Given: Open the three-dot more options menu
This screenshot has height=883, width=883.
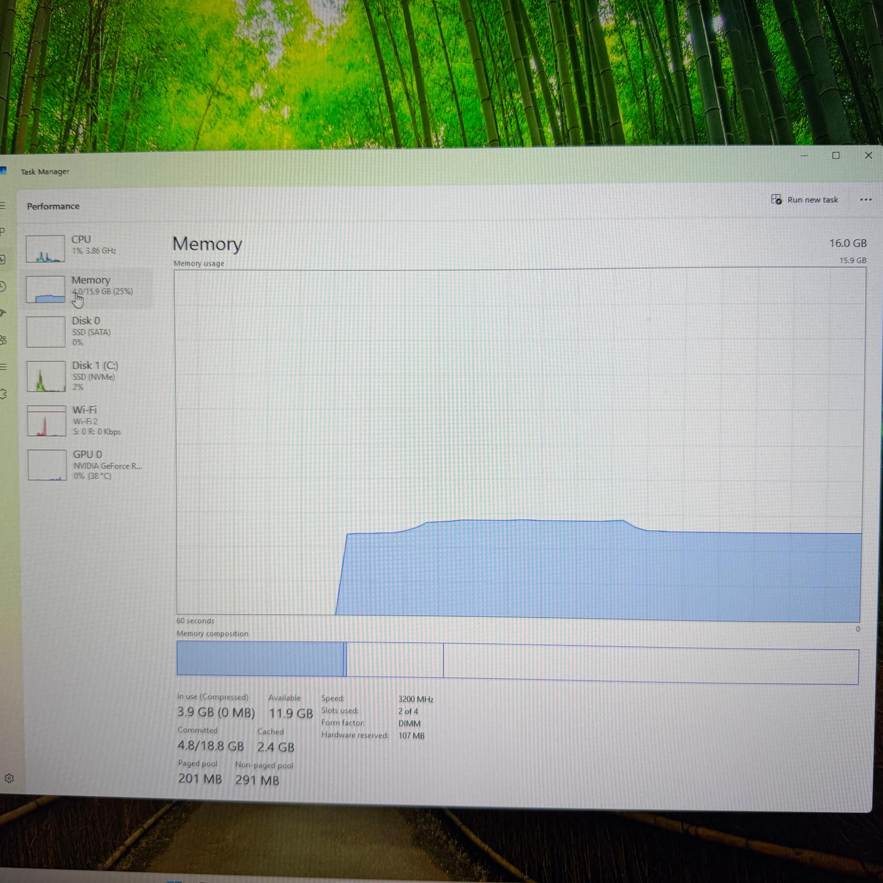Looking at the screenshot, I should pyautogui.click(x=866, y=200).
